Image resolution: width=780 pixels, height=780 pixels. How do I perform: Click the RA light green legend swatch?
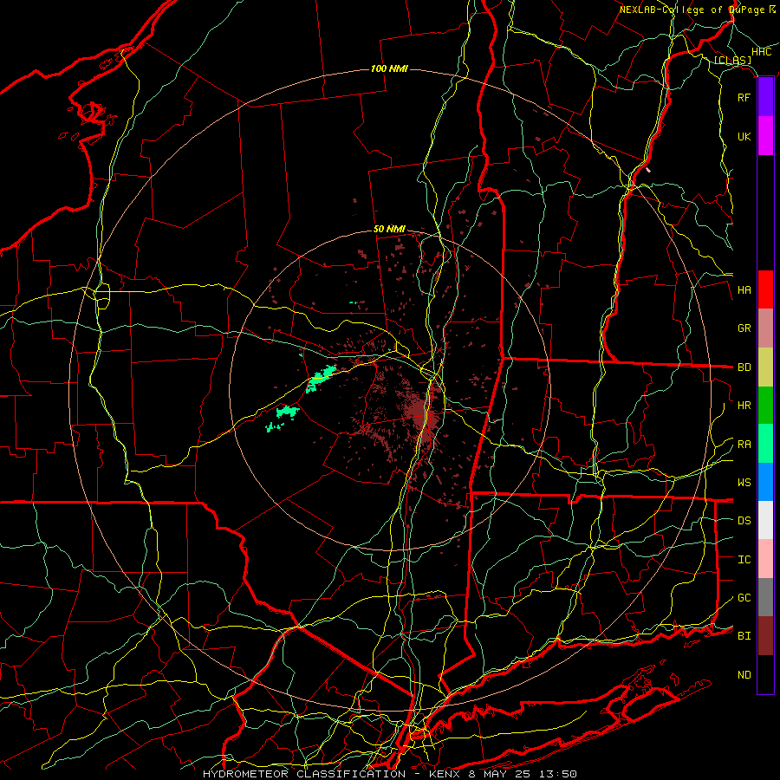tap(765, 443)
